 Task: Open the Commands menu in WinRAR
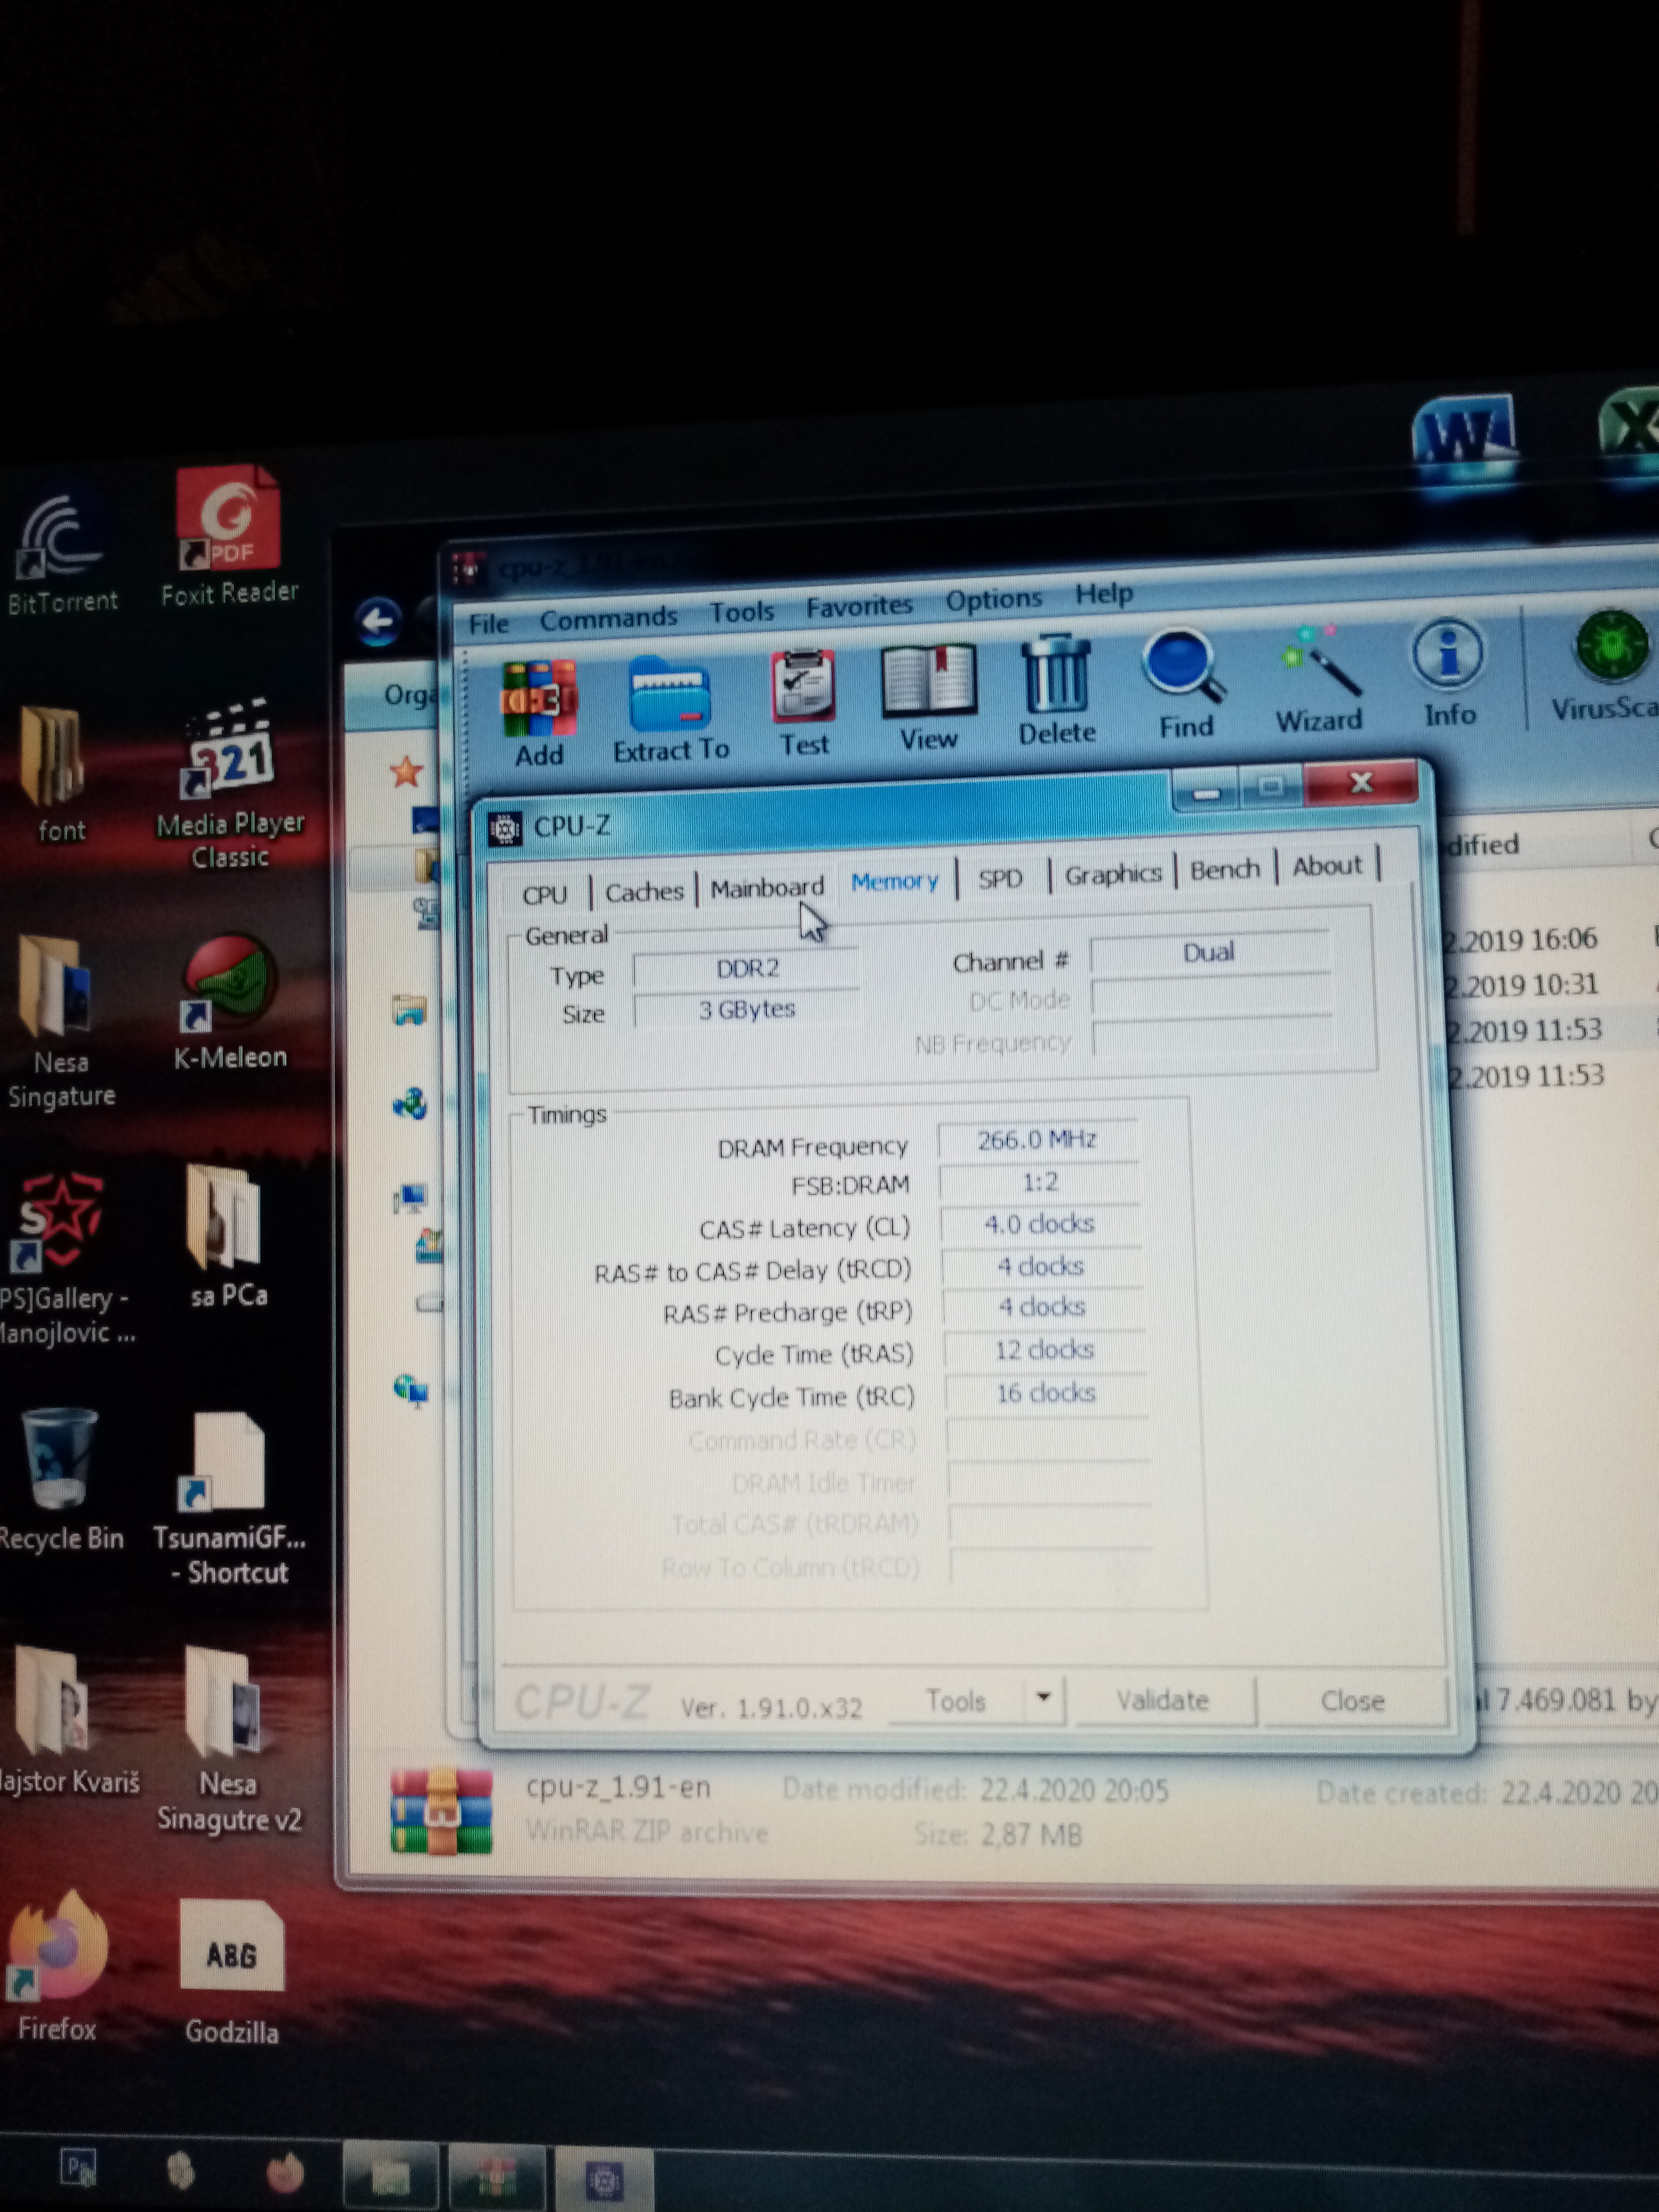[x=608, y=618]
